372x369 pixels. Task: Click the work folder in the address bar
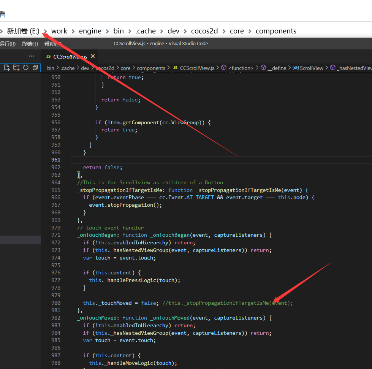tap(59, 31)
